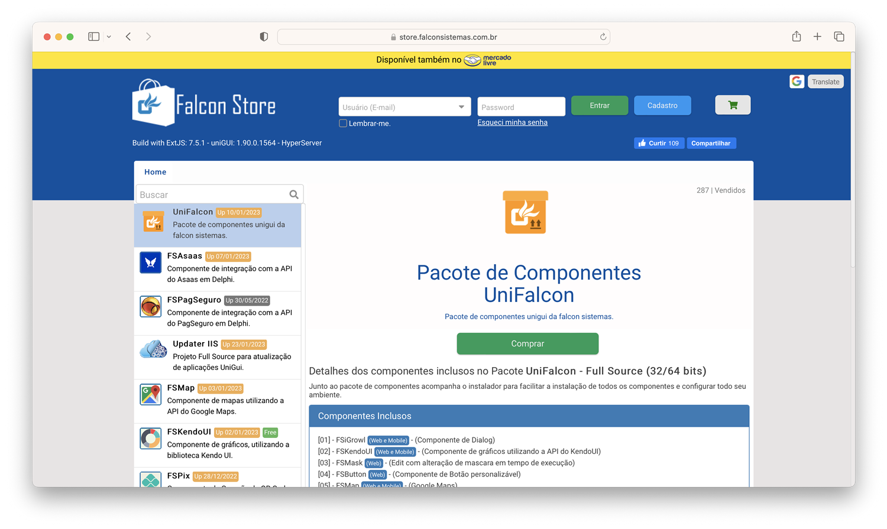Screen dimensions: 887x529
Task: Select the Updater IIS product title
Action: click(195, 343)
